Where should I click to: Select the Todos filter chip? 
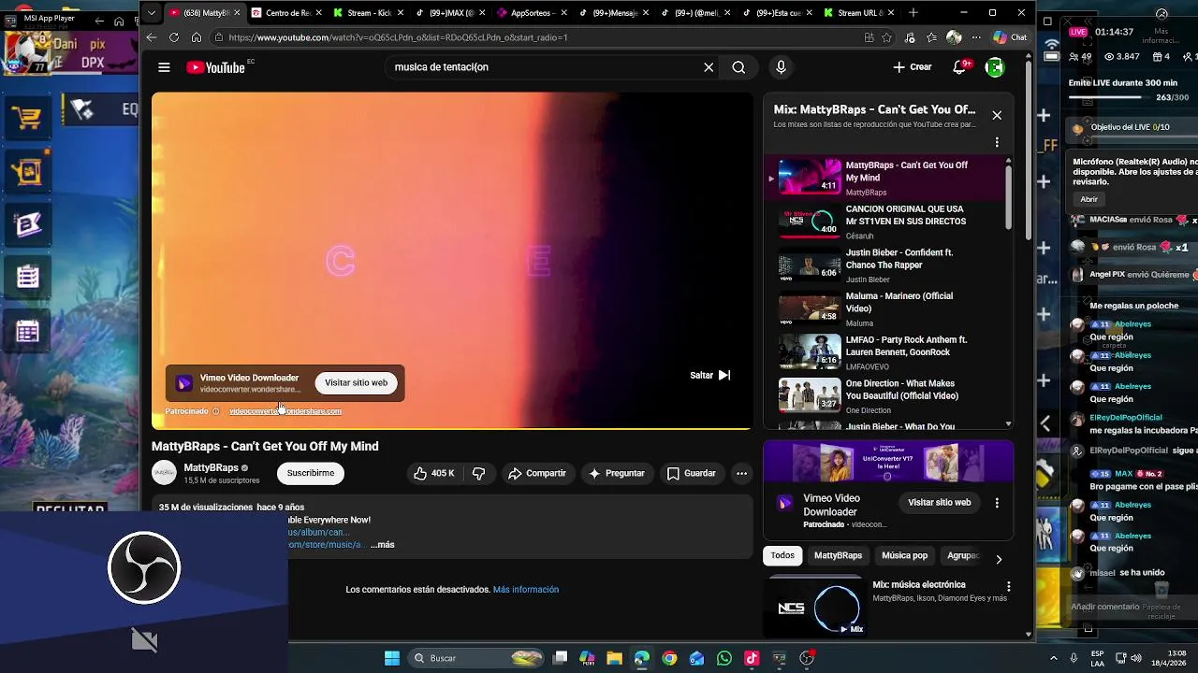(x=782, y=555)
